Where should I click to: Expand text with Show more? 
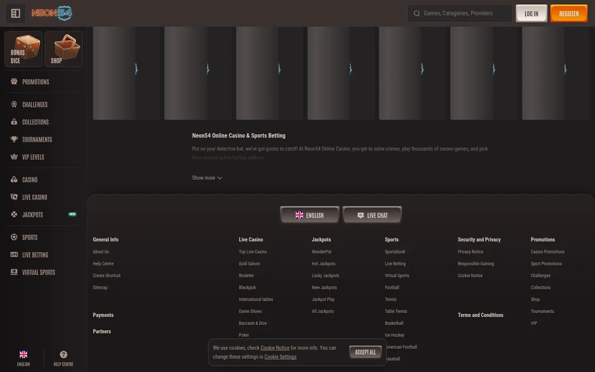[207, 178]
